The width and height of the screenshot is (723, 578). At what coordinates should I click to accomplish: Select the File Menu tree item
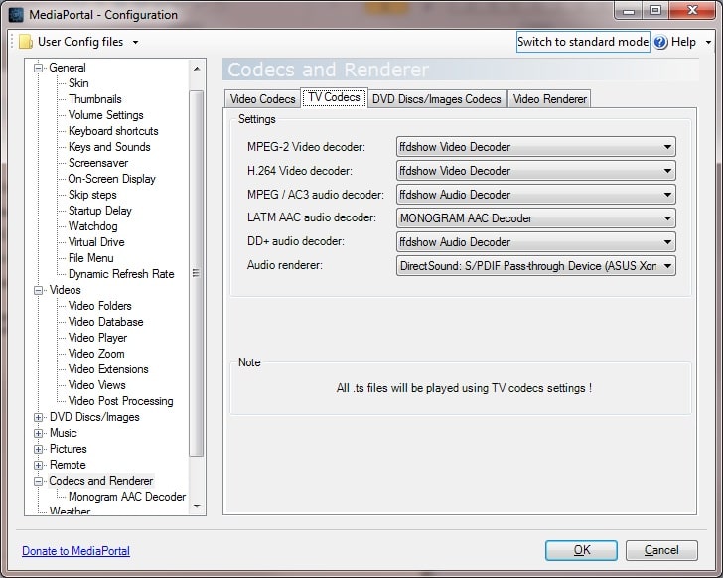click(90, 258)
